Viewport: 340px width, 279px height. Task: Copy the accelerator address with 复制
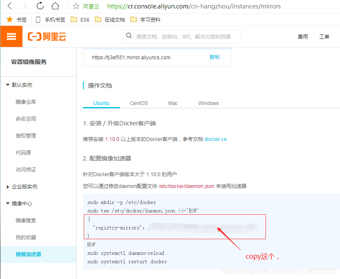pos(214,57)
